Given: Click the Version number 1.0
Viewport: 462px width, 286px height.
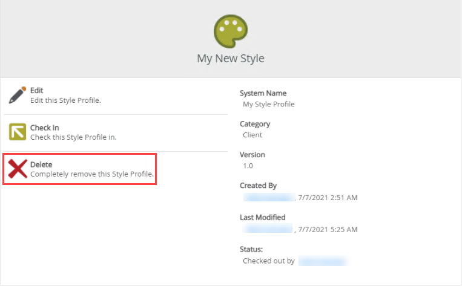Looking at the screenshot, I should point(248,166).
